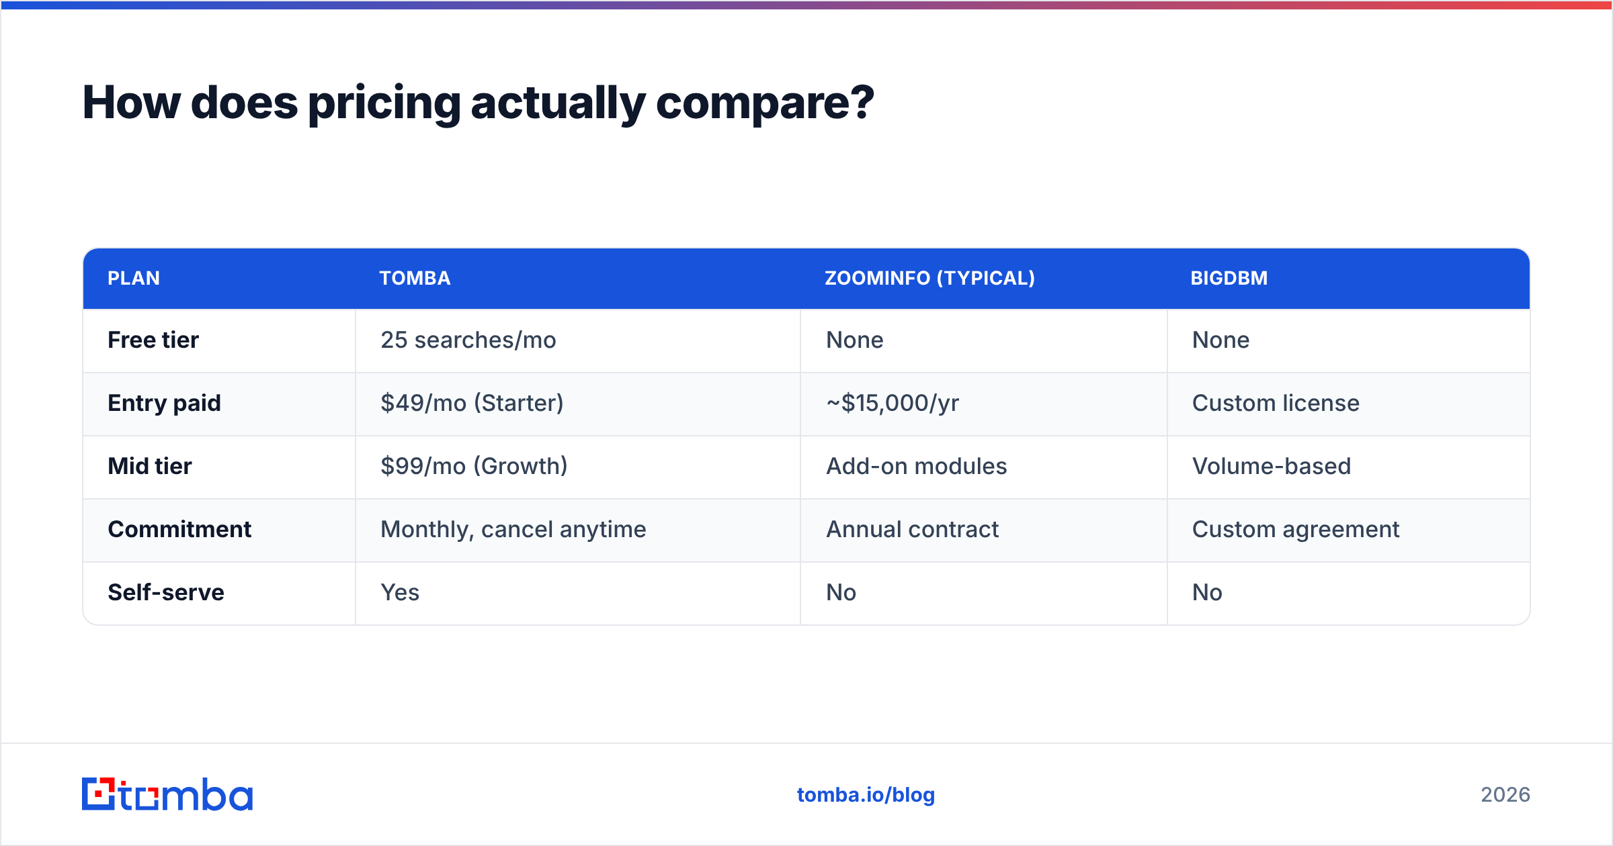Click the tomba logo in the footer
The width and height of the screenshot is (1613, 846).
pyautogui.click(x=167, y=794)
